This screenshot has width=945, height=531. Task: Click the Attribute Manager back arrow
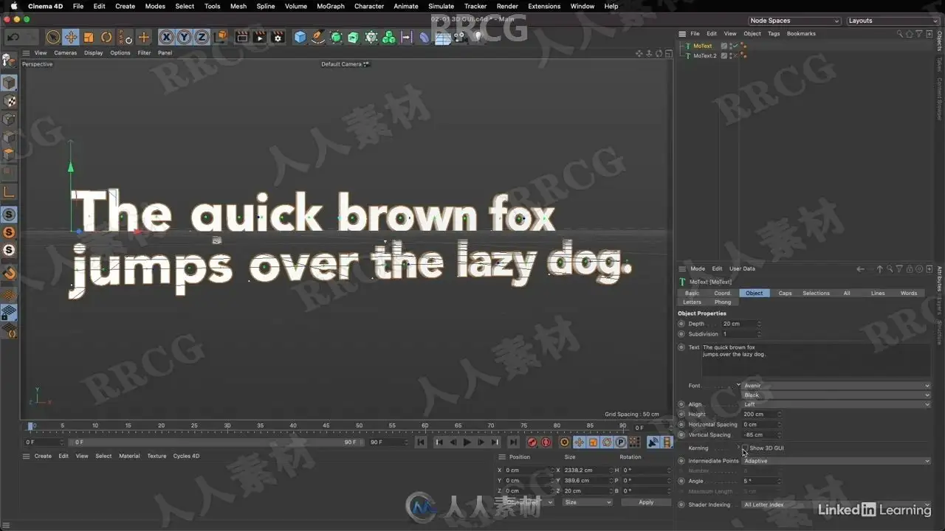click(861, 269)
